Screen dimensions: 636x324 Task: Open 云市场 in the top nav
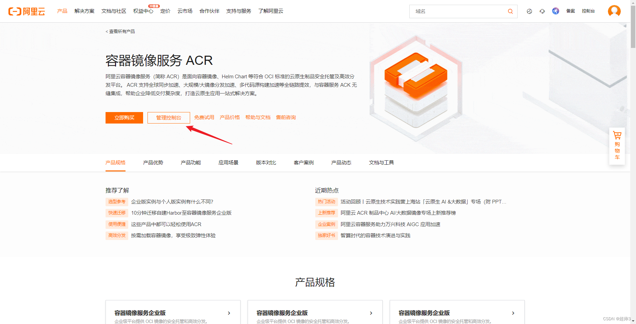pos(185,11)
